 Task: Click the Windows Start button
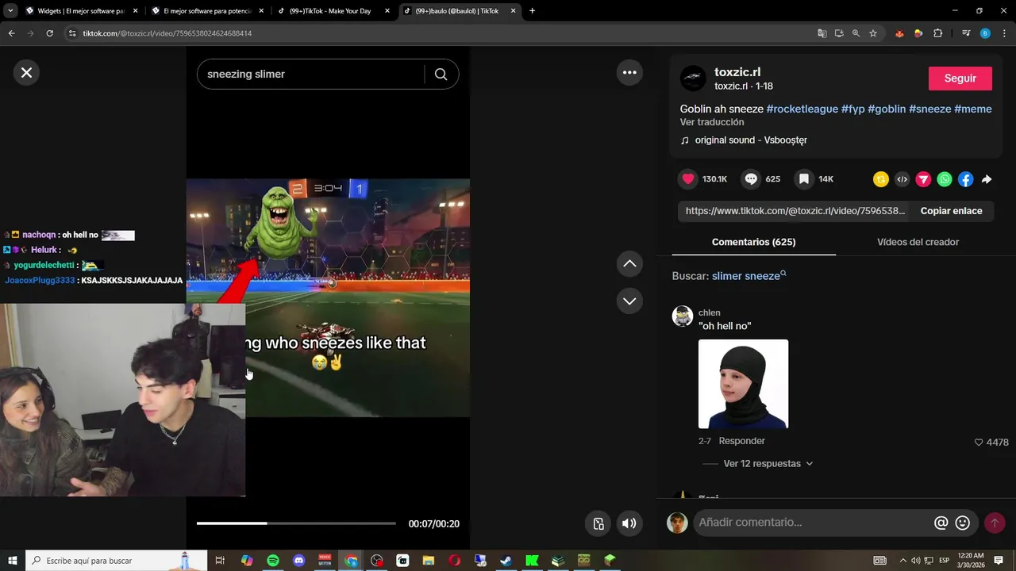pyautogui.click(x=13, y=561)
